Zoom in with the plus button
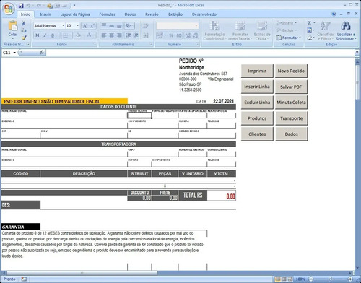The height and width of the screenshot is (283, 361). point(350,279)
